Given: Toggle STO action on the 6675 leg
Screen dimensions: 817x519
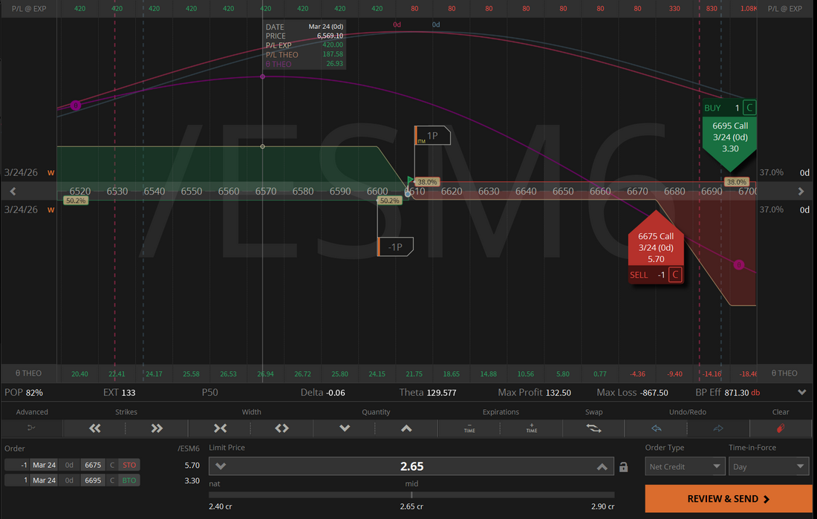Looking at the screenshot, I should (129, 465).
